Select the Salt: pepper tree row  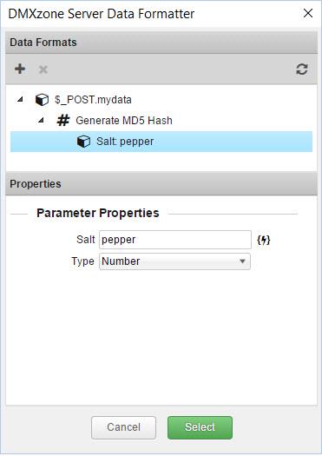click(x=161, y=142)
